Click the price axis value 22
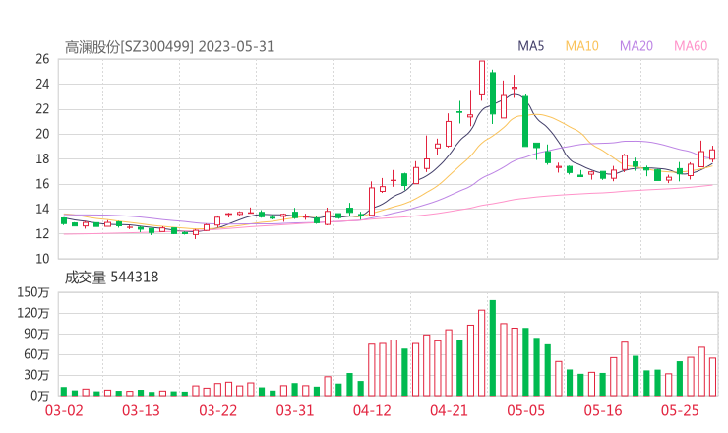The image size is (728, 433). point(42,109)
